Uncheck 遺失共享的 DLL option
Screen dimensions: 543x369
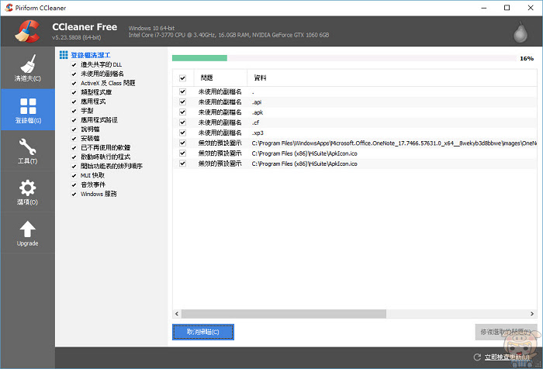coord(74,65)
